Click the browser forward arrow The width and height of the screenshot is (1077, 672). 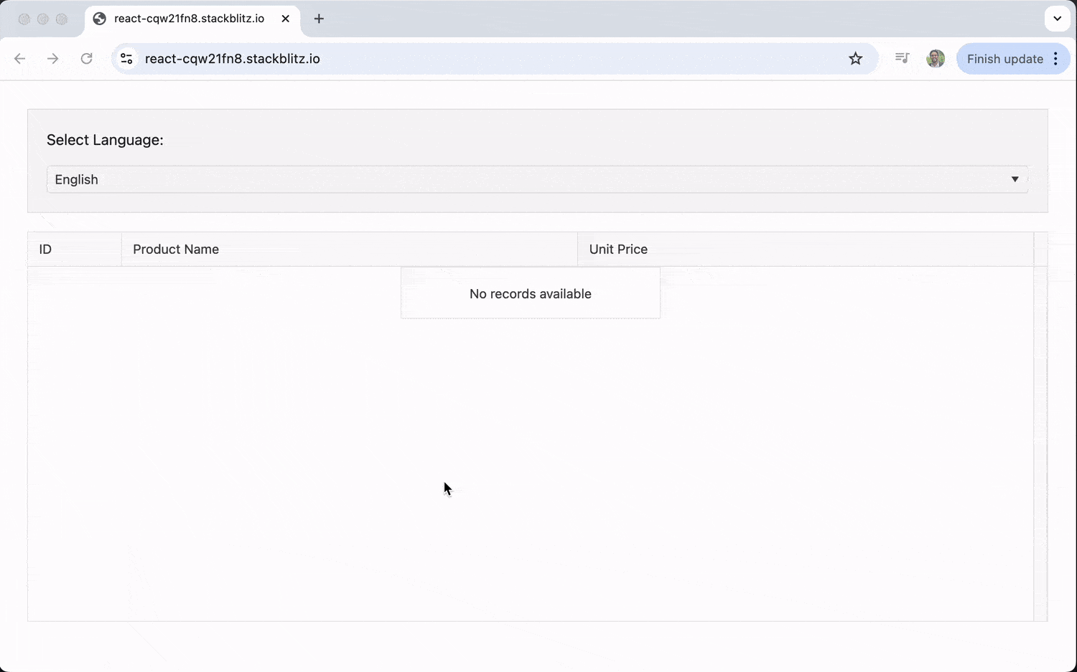pos(52,59)
